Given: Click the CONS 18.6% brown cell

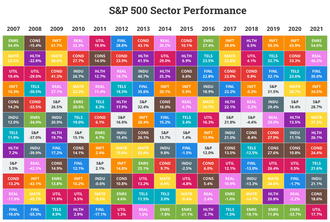Looking at the screenshot, I should [x=317, y=196].
